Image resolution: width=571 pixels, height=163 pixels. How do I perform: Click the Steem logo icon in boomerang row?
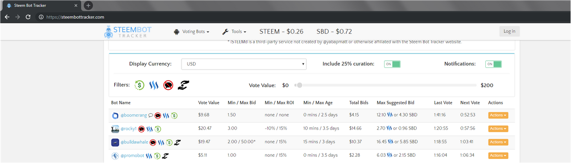(x=166, y=116)
